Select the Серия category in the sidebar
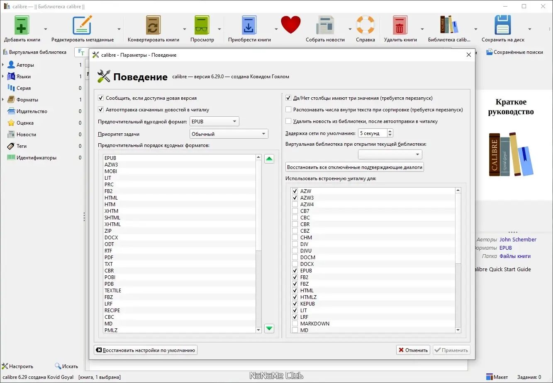Screen dimensions: 553x383 (24, 88)
